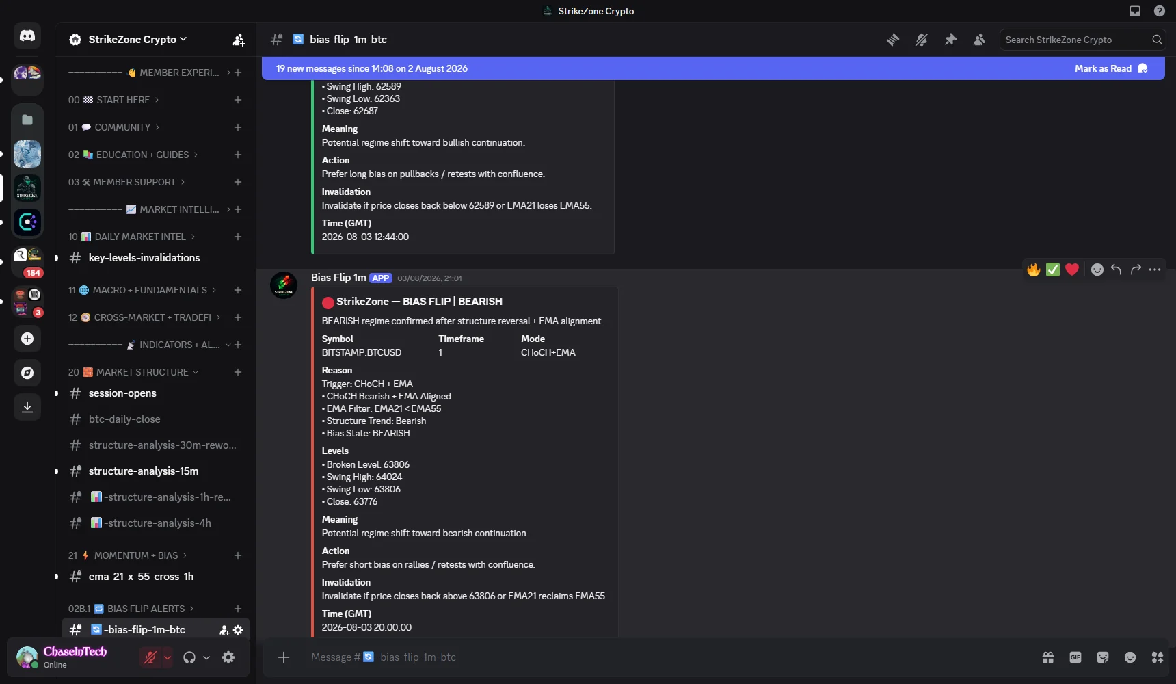Image resolution: width=1176 pixels, height=684 pixels.
Task: Create channel in INDICATORS + AL... category
Action: pos(238,345)
